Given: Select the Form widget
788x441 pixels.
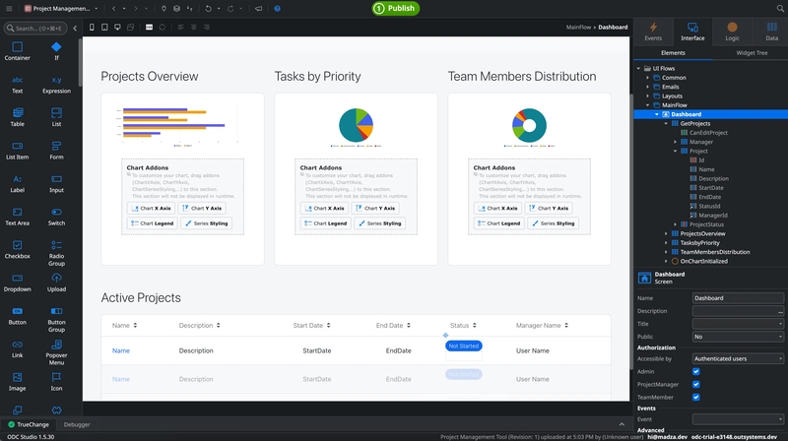Looking at the screenshot, I should tap(56, 151).
